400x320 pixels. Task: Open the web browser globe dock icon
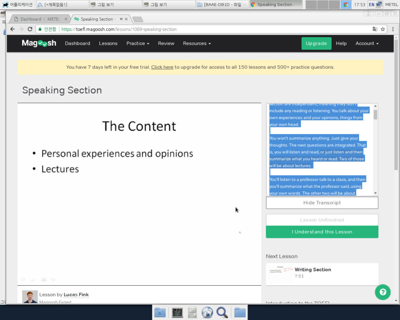click(x=207, y=312)
